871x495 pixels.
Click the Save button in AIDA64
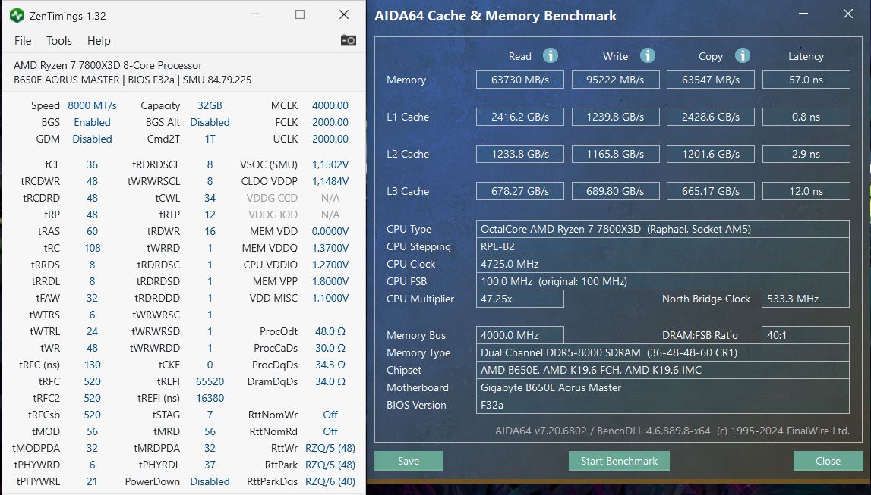coord(409,461)
